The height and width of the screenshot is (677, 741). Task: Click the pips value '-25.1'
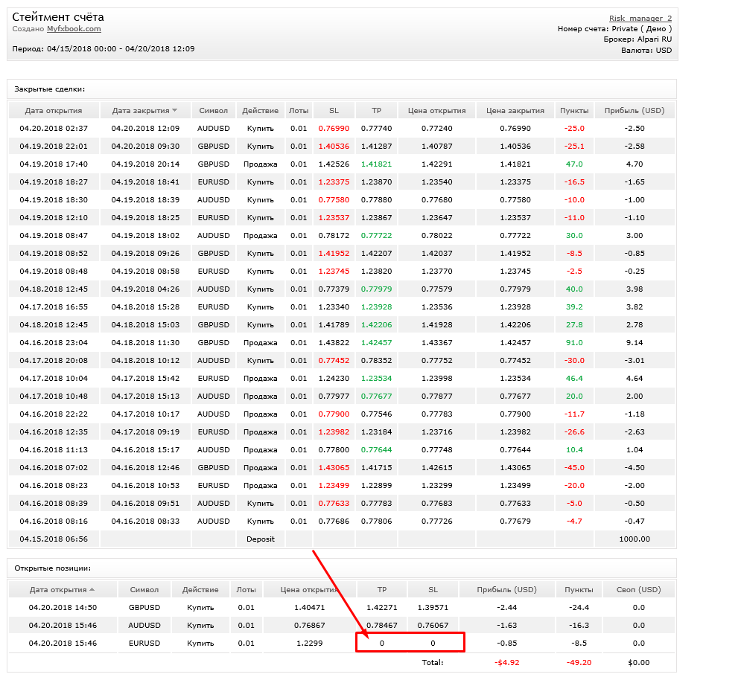coord(574,147)
